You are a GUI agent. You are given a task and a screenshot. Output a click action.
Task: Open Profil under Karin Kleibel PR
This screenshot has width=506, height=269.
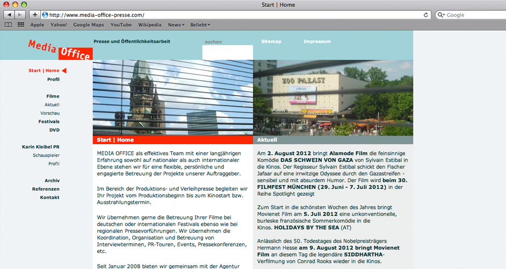pyautogui.click(x=54, y=164)
